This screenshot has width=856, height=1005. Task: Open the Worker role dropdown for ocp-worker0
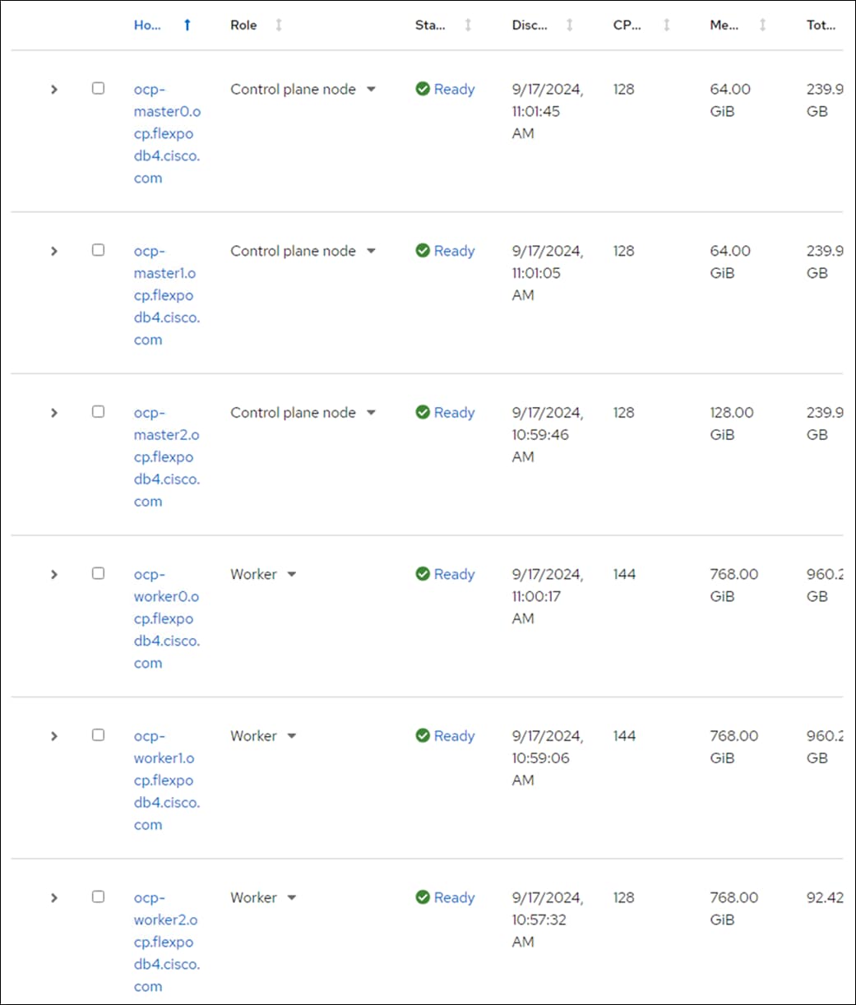291,574
